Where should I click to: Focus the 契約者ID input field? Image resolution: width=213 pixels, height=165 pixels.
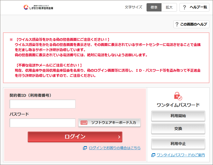tap(43, 104)
